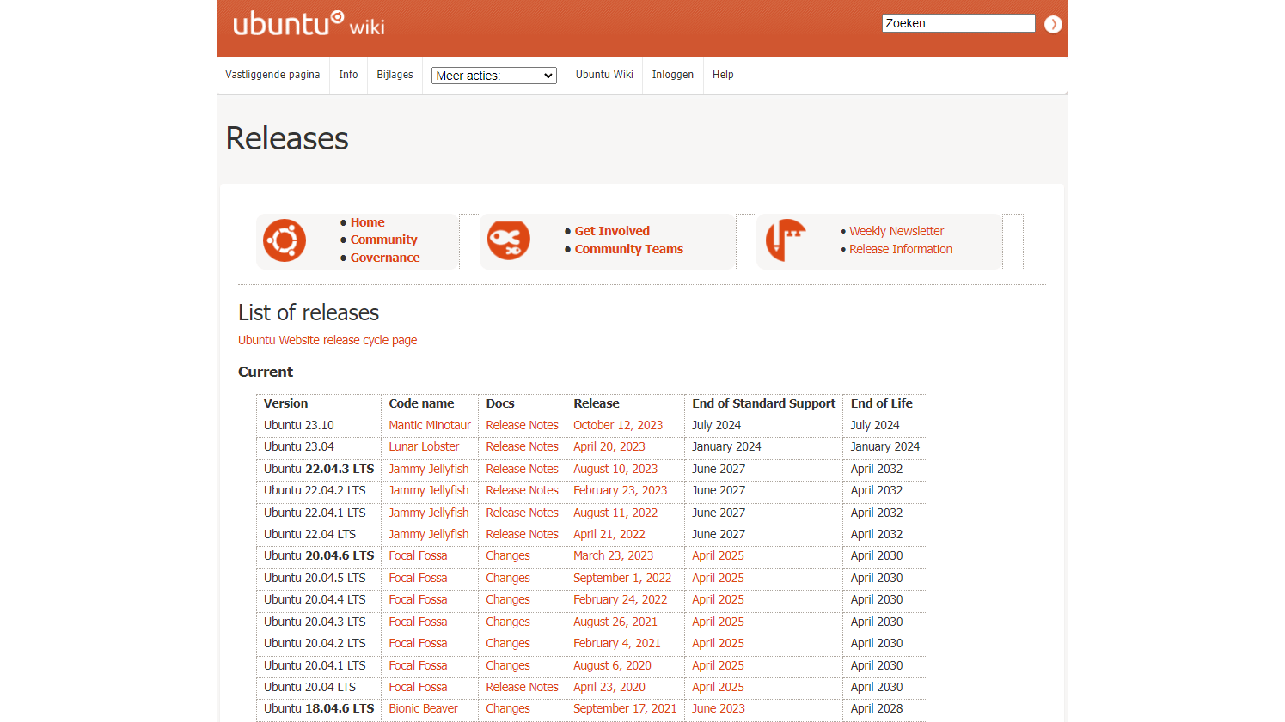Click the End of Standard Support column header
The height and width of the screenshot is (722, 1285).
763,403
